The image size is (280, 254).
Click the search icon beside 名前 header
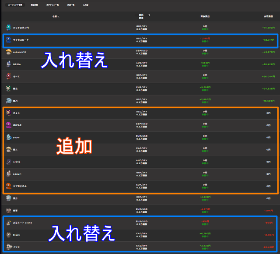point(59,17)
